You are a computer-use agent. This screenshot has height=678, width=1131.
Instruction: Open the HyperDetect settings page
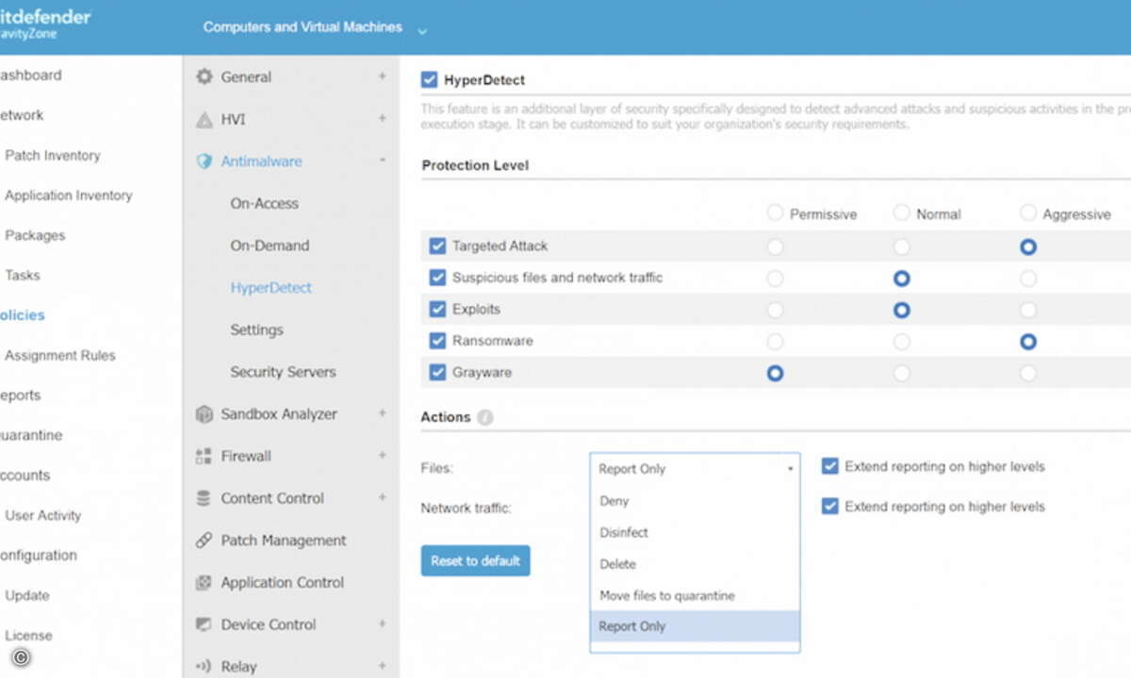[x=270, y=288]
